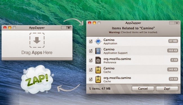Uncheck the Camino Application checkbox
183x105 pixels.
(x=91, y=41)
